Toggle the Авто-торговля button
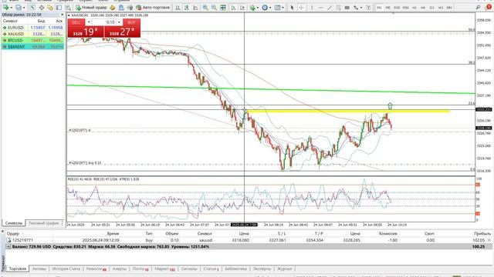This screenshot has width=494, height=277. (153, 7)
